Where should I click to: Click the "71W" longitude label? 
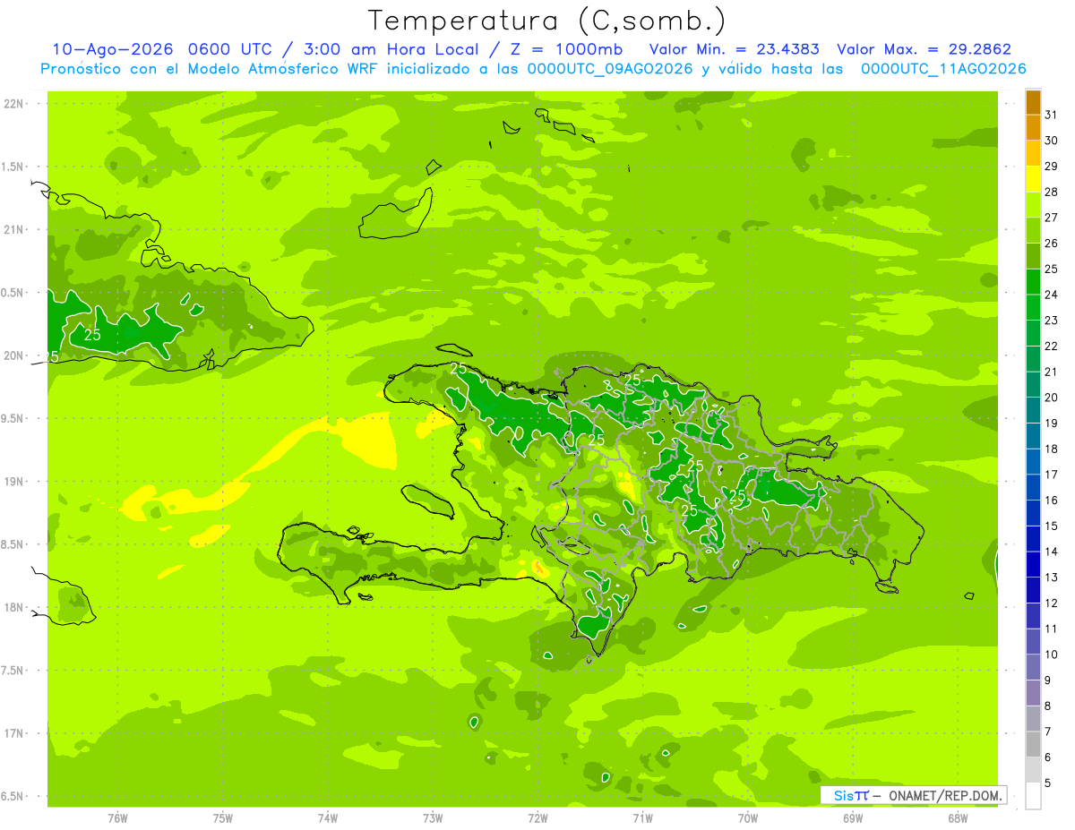click(642, 817)
